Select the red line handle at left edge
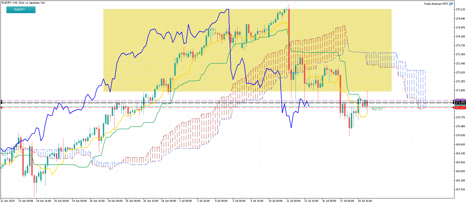The image size is (469, 204). 1,107
